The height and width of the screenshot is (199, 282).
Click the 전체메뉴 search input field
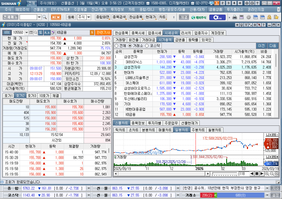point(28,17)
